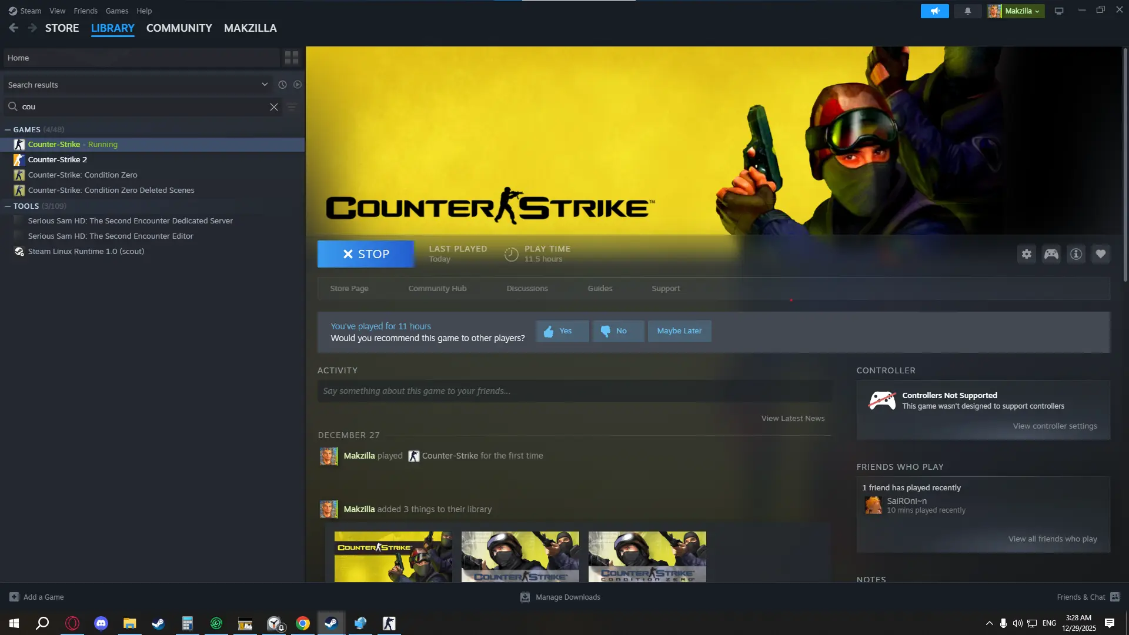Image resolution: width=1129 pixels, height=635 pixels.
Task: Click View Latest News
Action: 793,419
